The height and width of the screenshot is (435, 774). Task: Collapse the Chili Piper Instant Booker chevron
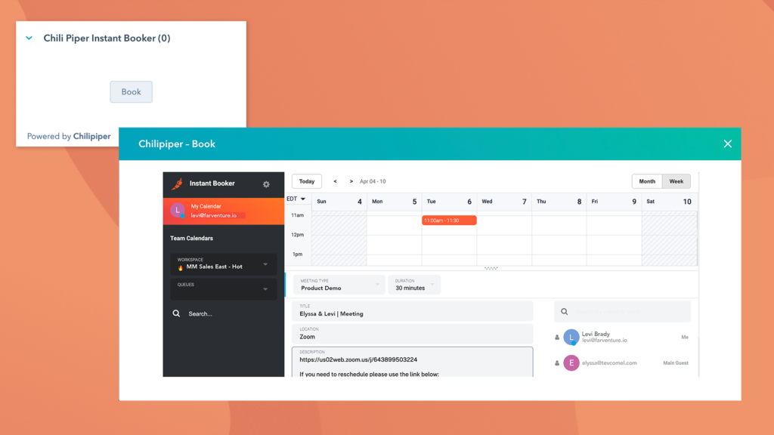[29, 38]
